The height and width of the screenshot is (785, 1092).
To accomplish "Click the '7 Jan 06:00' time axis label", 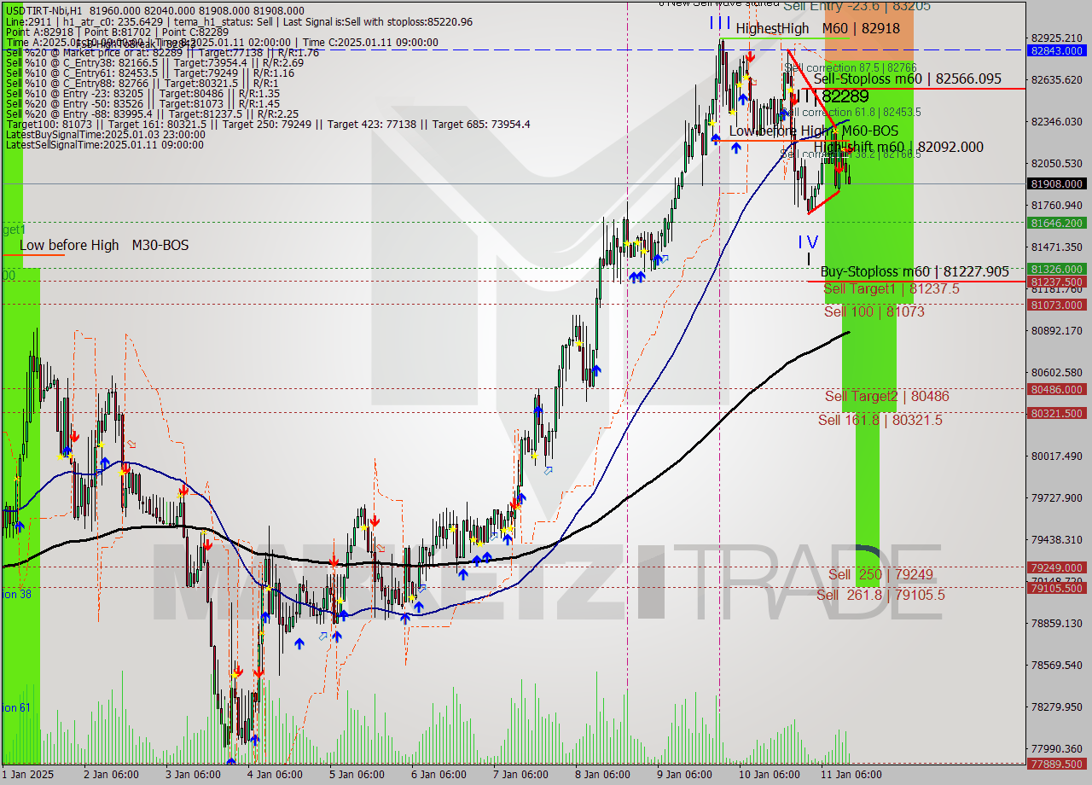I will 520,775.
